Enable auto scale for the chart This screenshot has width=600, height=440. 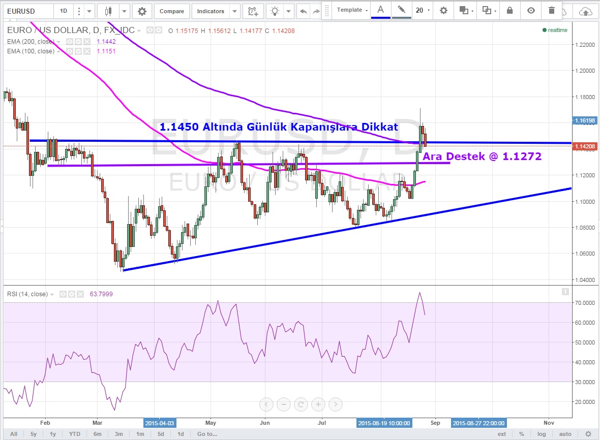pos(565,434)
